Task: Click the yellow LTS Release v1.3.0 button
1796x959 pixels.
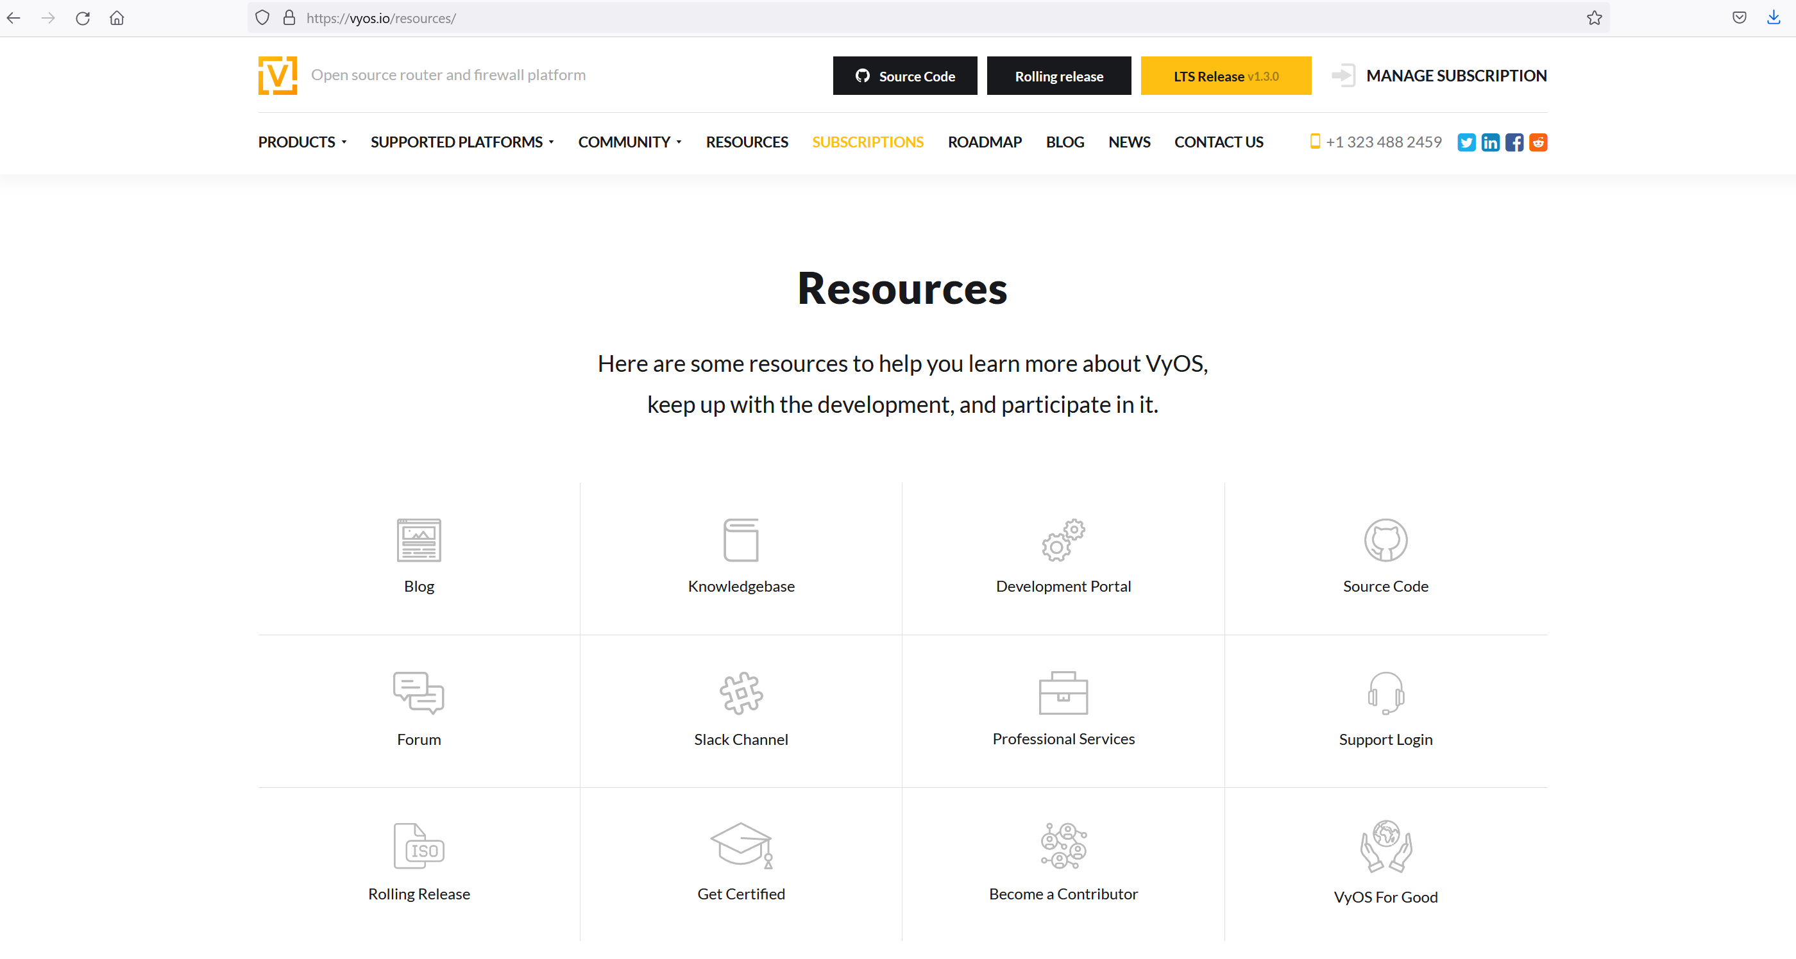Action: [1225, 75]
